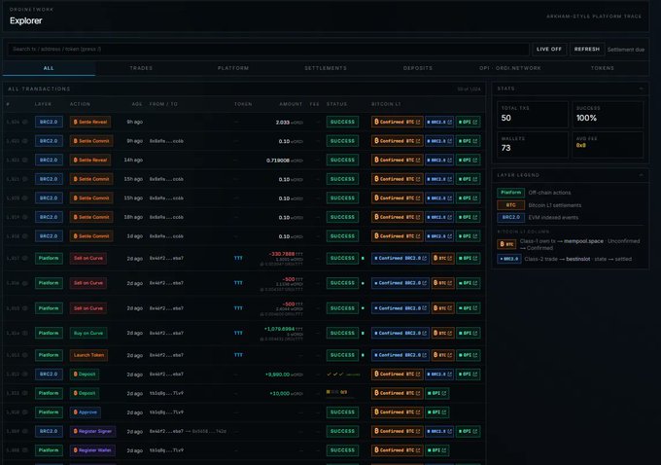
Task: Open OPI link on Buy on Curve row
Action: click(468, 333)
